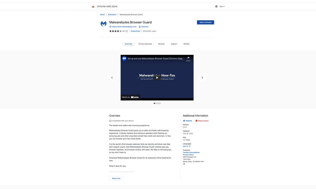Viewport: 316px width, 189px height.
Task: Switch to Privacy practices tab
Action: point(145,44)
